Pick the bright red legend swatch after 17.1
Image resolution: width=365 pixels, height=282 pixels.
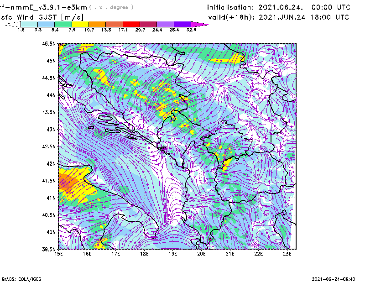pos(131,24)
